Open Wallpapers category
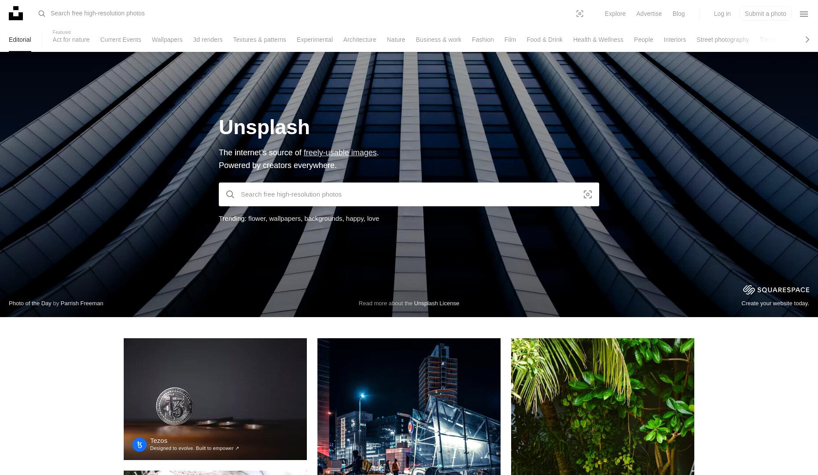Viewport: 818px width, 475px height. tap(167, 40)
